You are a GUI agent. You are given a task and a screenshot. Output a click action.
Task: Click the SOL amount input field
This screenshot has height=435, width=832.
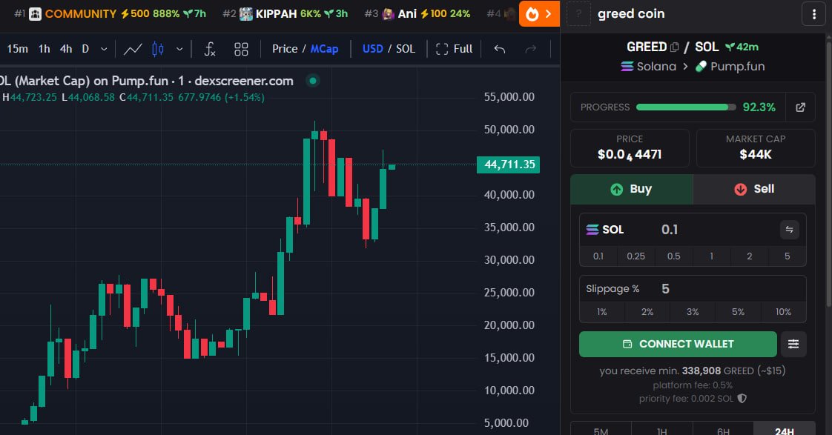pos(716,230)
